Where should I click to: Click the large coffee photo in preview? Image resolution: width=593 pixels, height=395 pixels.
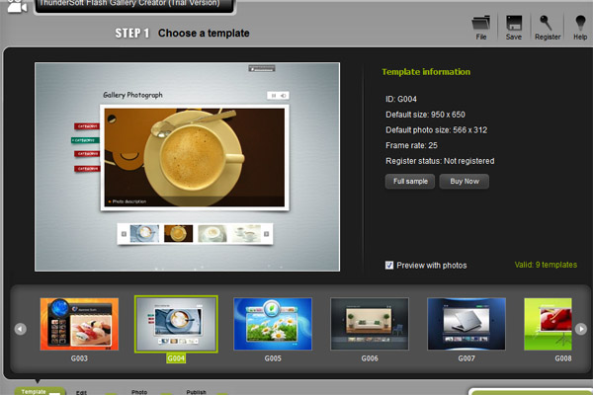pos(195,157)
